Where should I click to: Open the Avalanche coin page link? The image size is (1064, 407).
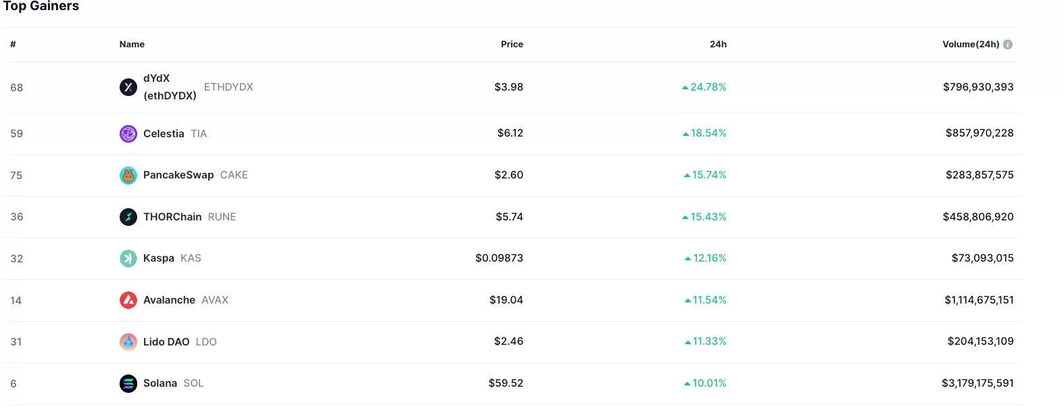(169, 300)
